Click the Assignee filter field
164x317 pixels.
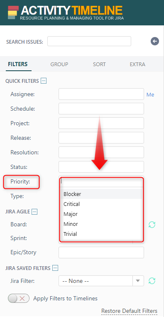point(101,94)
